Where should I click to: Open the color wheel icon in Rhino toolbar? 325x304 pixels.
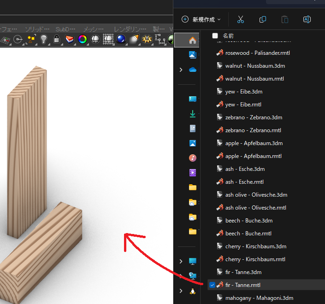pyautogui.click(x=83, y=39)
